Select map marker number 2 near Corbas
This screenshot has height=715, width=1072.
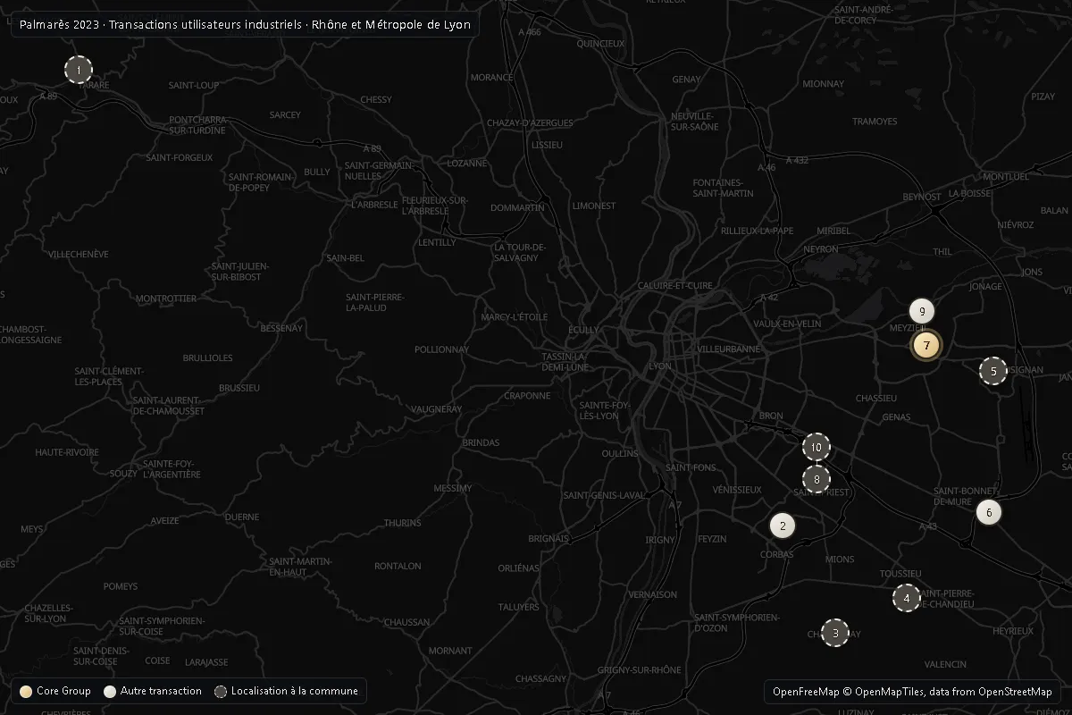pos(783,526)
